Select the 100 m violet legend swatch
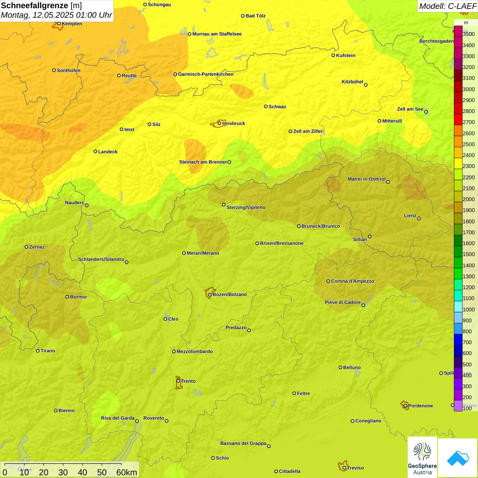478x478 pixels. 458,406
